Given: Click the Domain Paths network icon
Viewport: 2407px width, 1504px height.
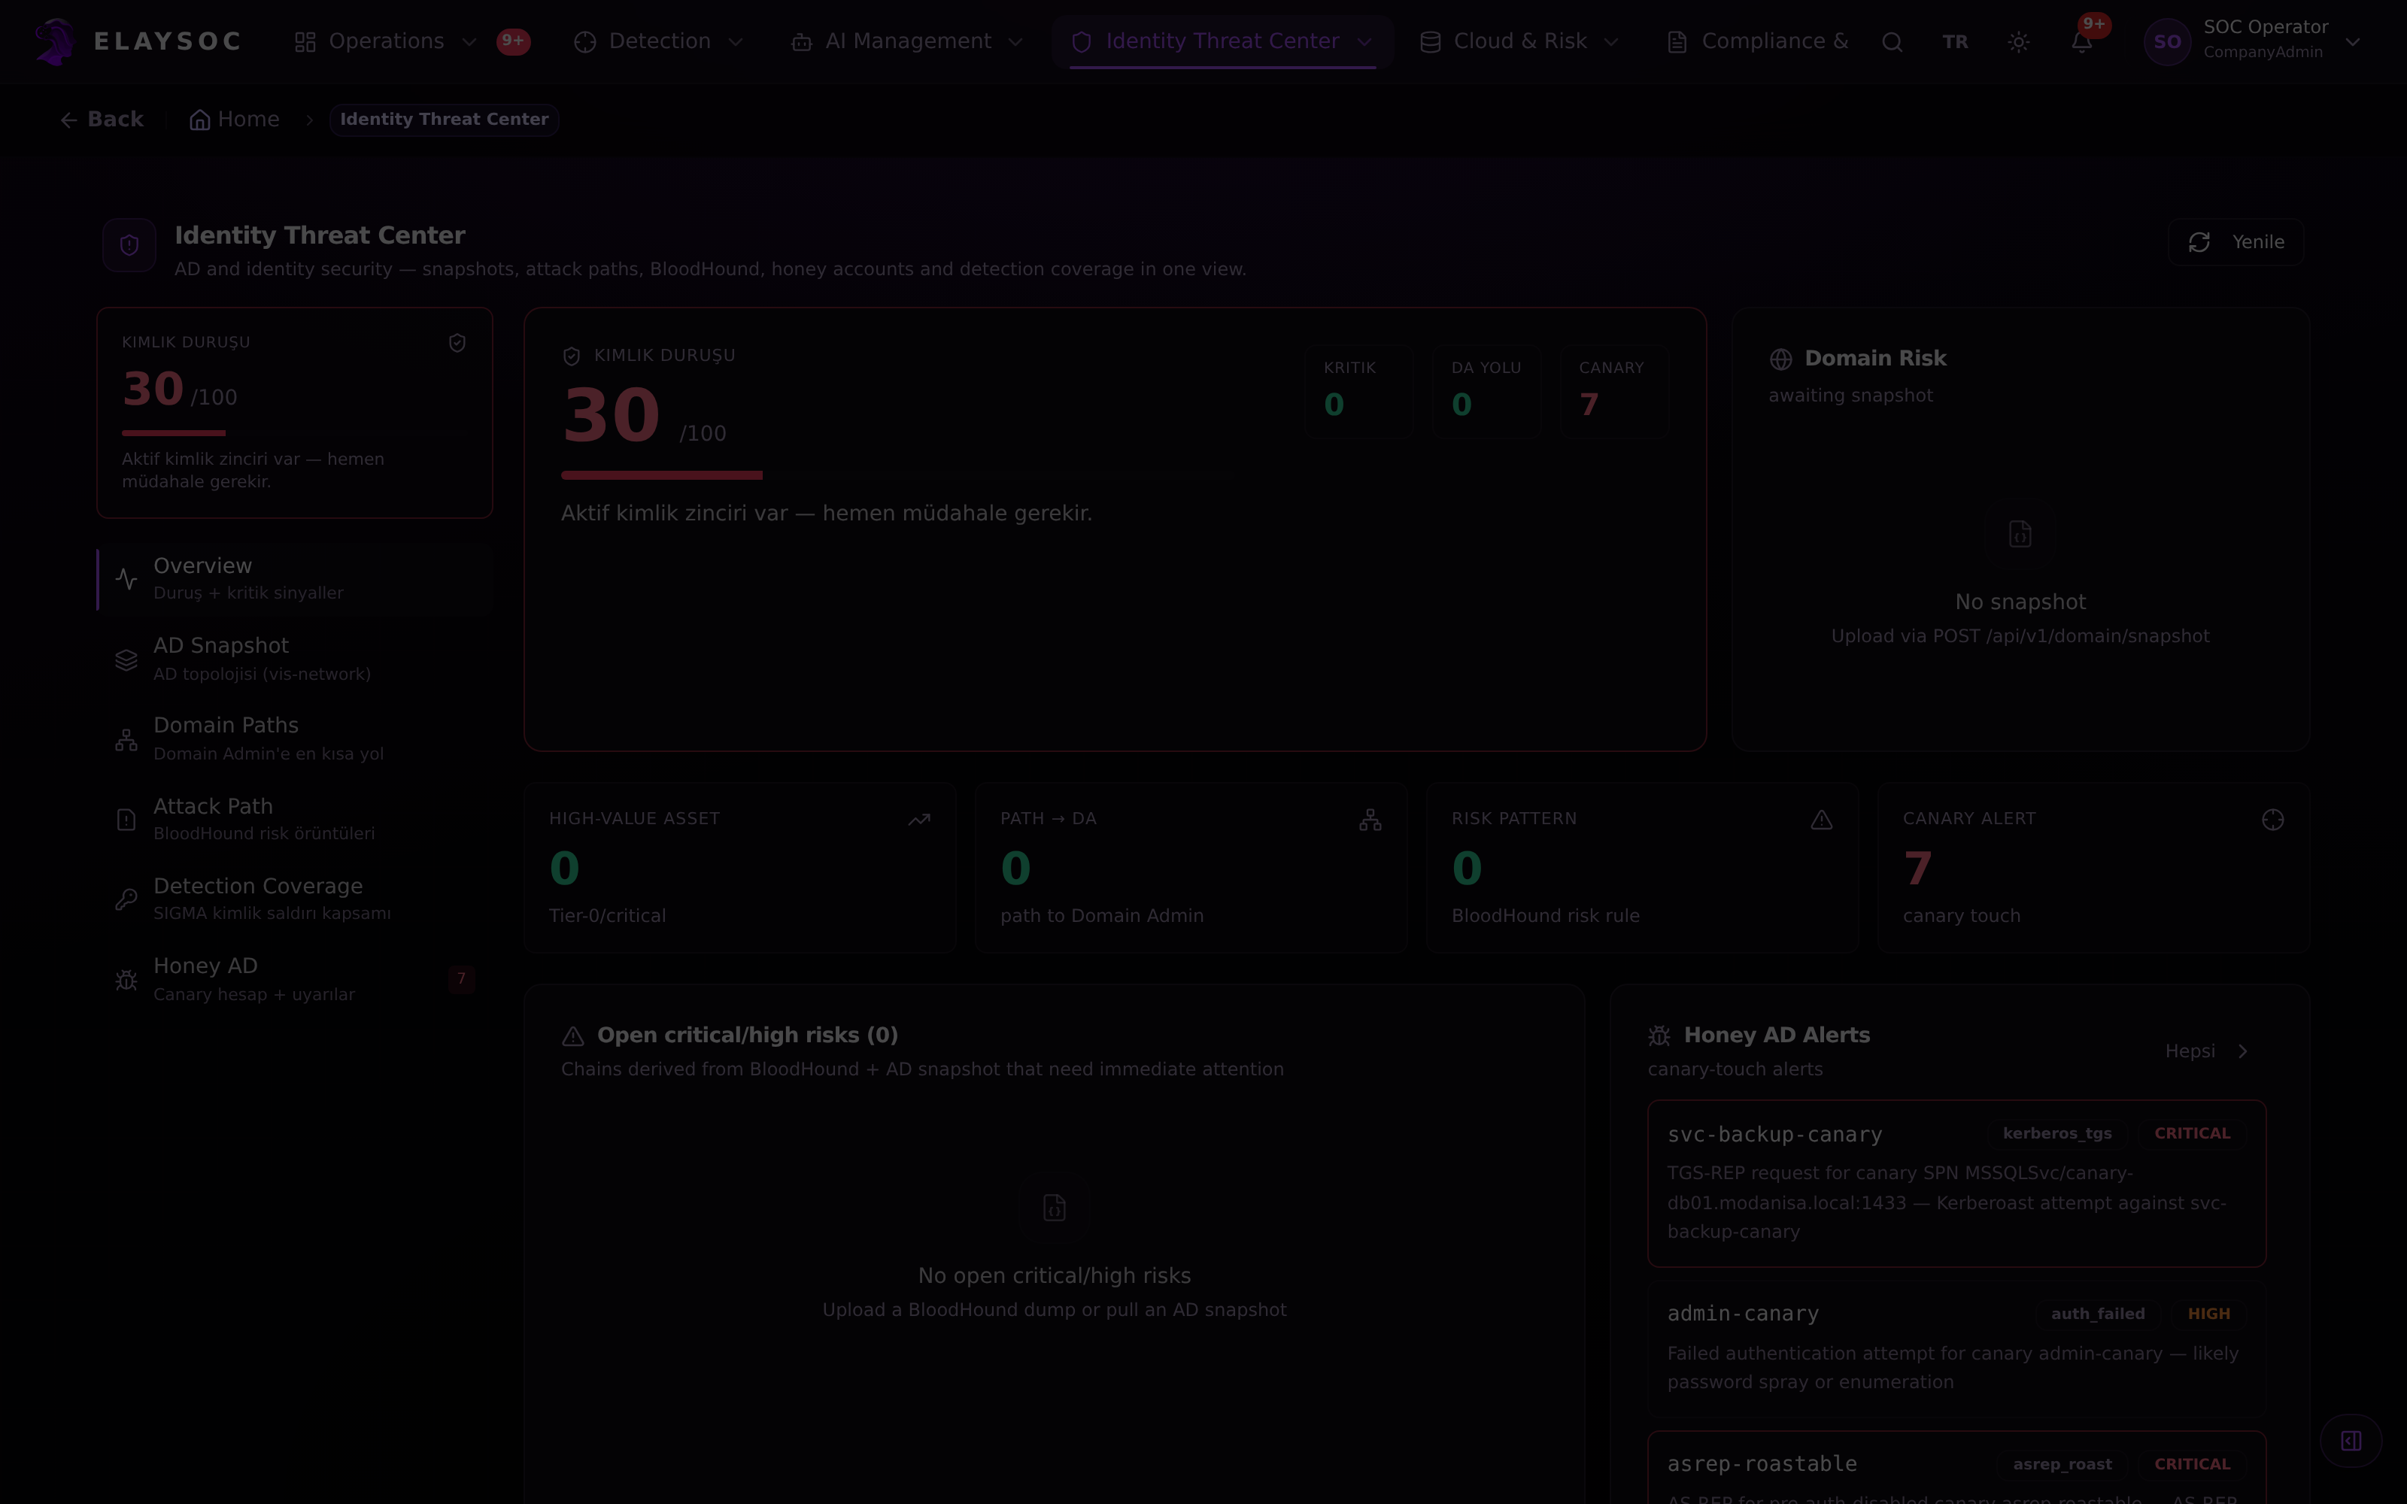Looking at the screenshot, I should [126, 740].
